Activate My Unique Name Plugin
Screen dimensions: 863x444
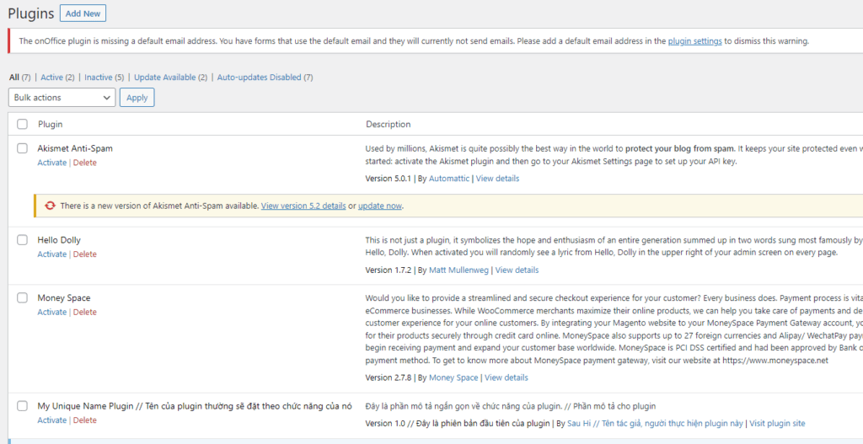coord(51,420)
